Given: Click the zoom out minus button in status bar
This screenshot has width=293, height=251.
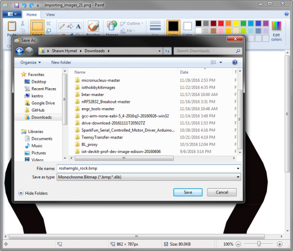Looking at the screenshot, I should click(238, 244).
